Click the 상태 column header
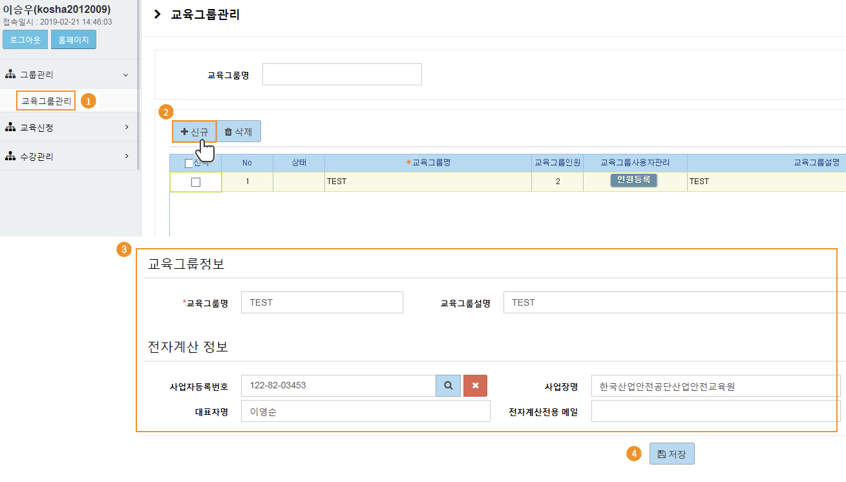 pyautogui.click(x=299, y=163)
